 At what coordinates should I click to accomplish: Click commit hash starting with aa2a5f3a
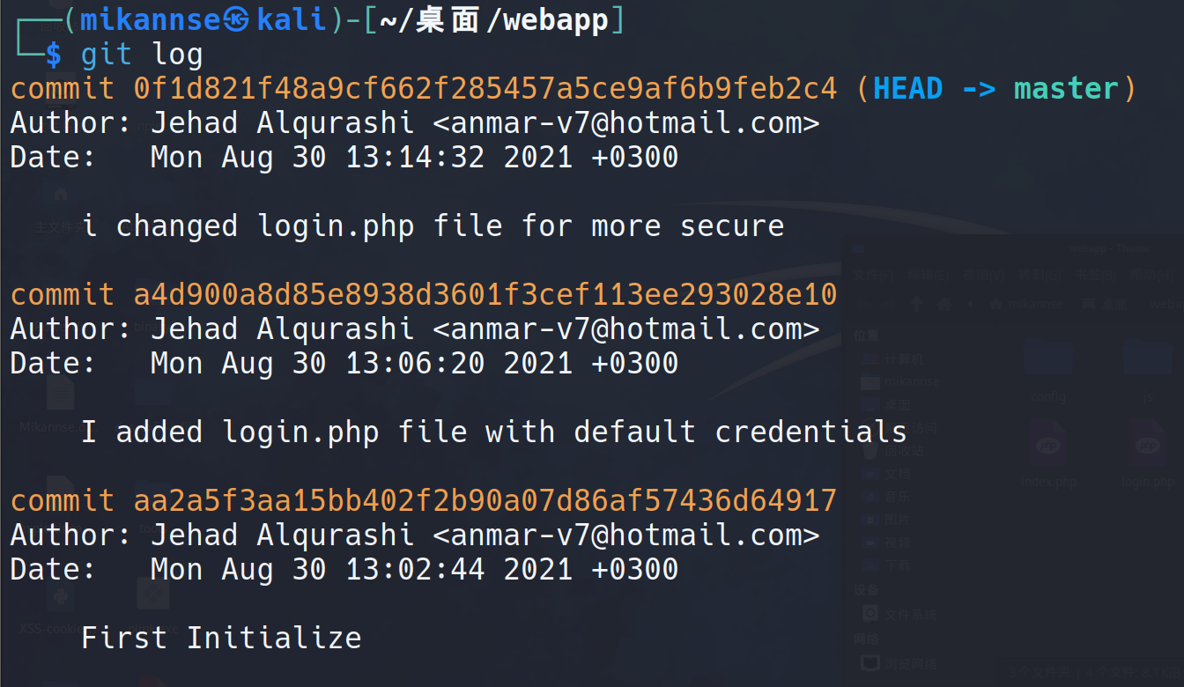[x=485, y=500]
